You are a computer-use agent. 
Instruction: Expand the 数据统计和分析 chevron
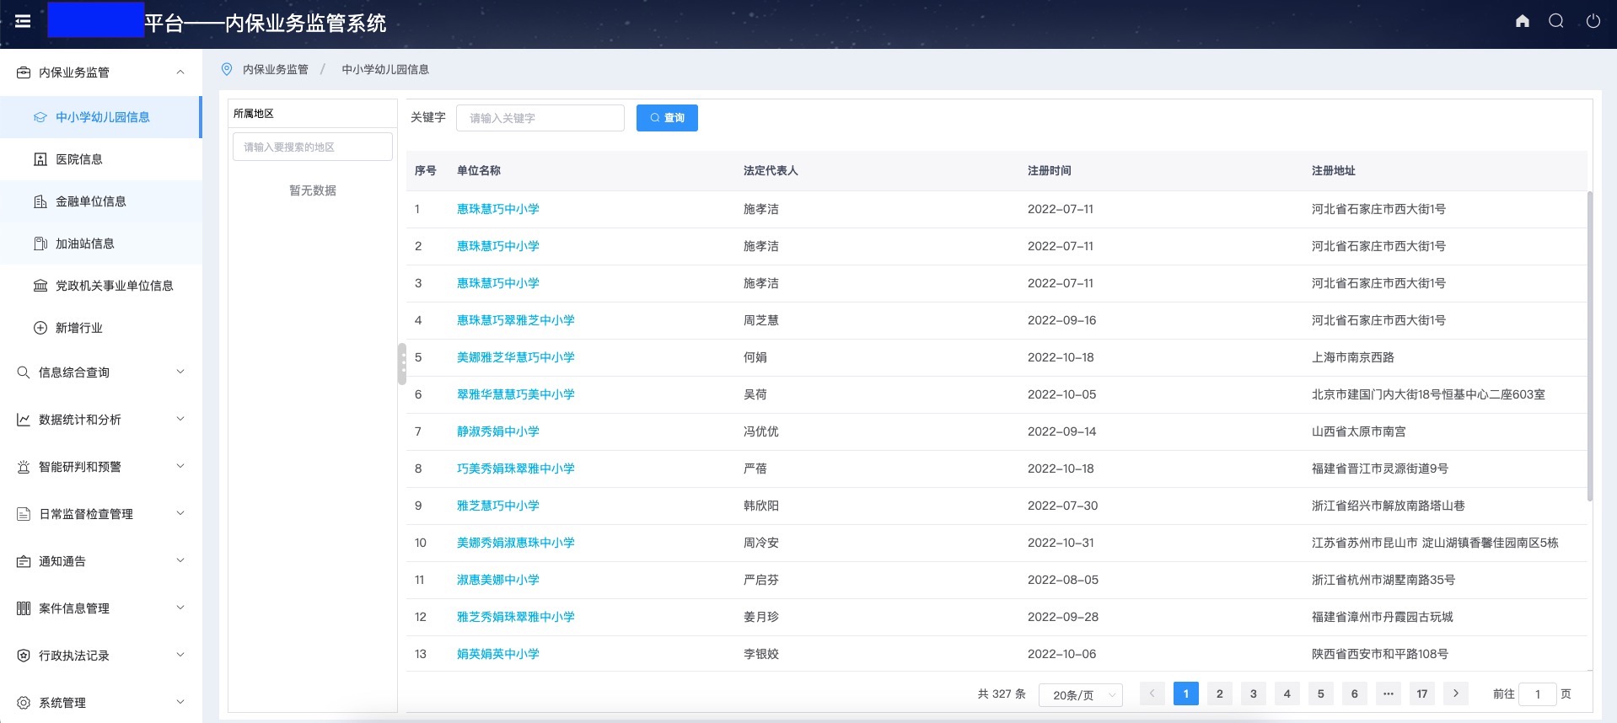click(x=180, y=419)
